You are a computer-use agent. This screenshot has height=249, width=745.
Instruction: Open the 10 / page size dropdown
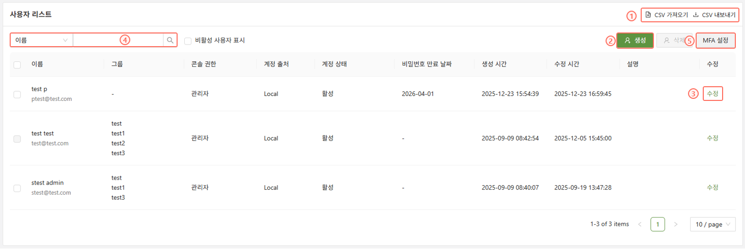click(712, 224)
